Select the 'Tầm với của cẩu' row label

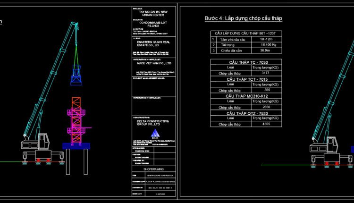click(233, 40)
